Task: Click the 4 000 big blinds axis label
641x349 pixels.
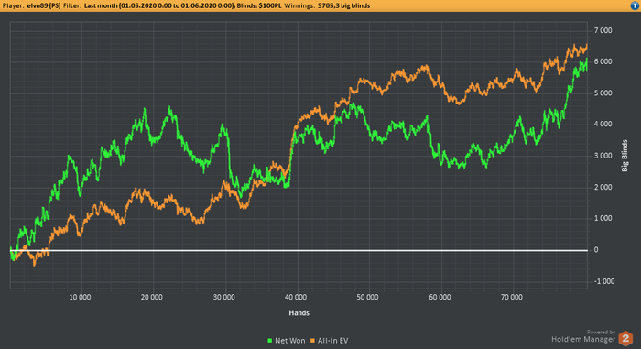Action: pyautogui.click(x=603, y=125)
